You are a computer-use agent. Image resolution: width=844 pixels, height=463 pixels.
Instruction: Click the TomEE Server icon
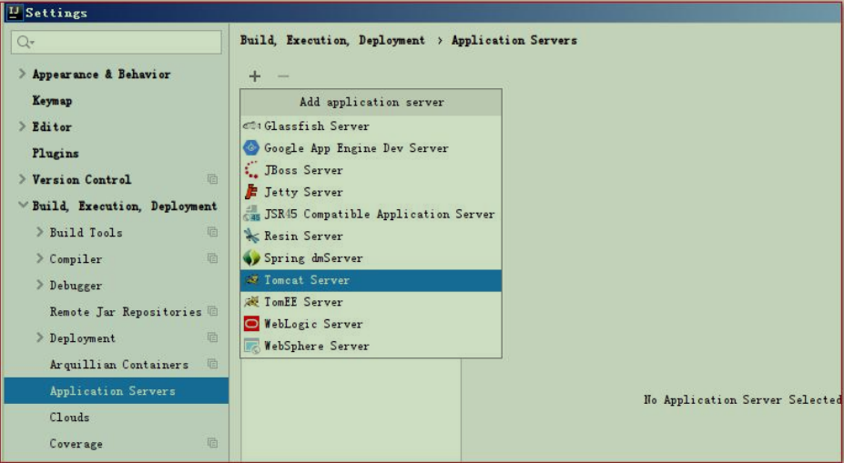251,302
